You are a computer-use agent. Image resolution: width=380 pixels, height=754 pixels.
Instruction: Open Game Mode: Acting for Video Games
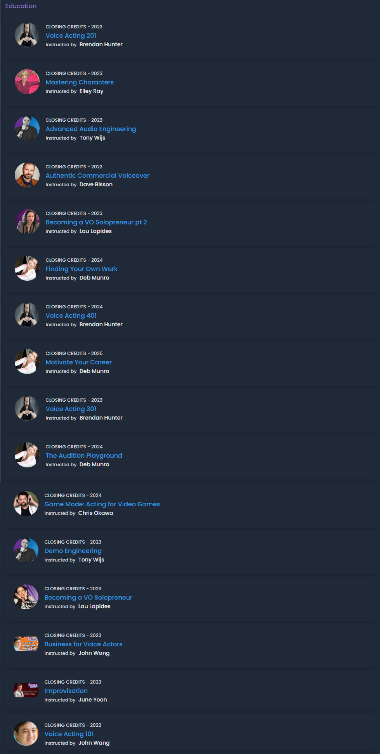coord(102,504)
